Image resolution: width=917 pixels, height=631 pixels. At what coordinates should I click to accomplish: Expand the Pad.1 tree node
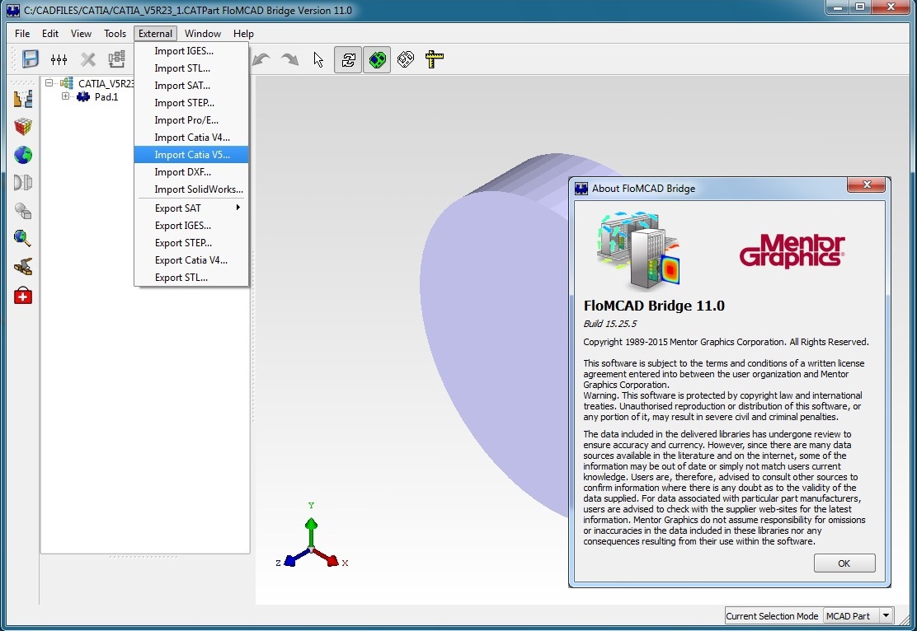65,96
